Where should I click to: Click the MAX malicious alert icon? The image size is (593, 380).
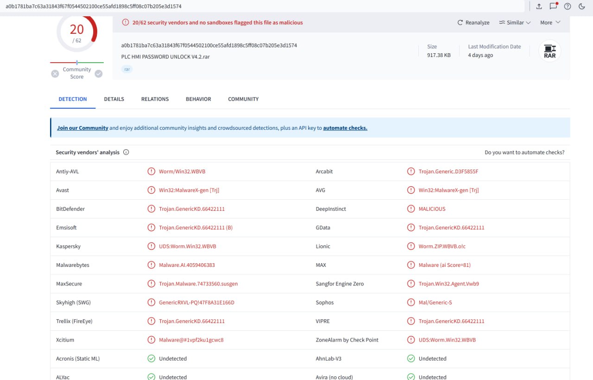pos(411,265)
